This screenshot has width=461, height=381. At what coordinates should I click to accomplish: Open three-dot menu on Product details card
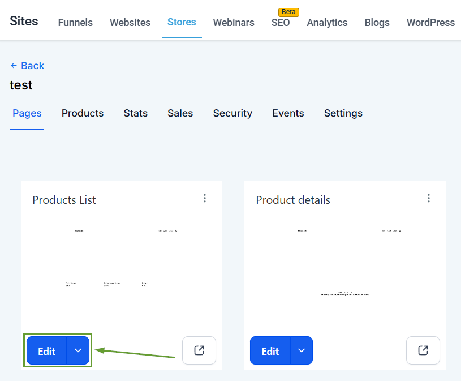[429, 198]
